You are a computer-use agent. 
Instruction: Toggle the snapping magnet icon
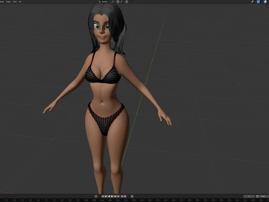tap(118, 2)
